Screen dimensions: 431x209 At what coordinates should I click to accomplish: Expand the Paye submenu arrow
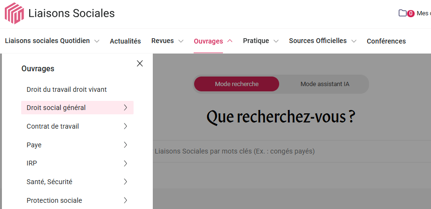coord(125,145)
